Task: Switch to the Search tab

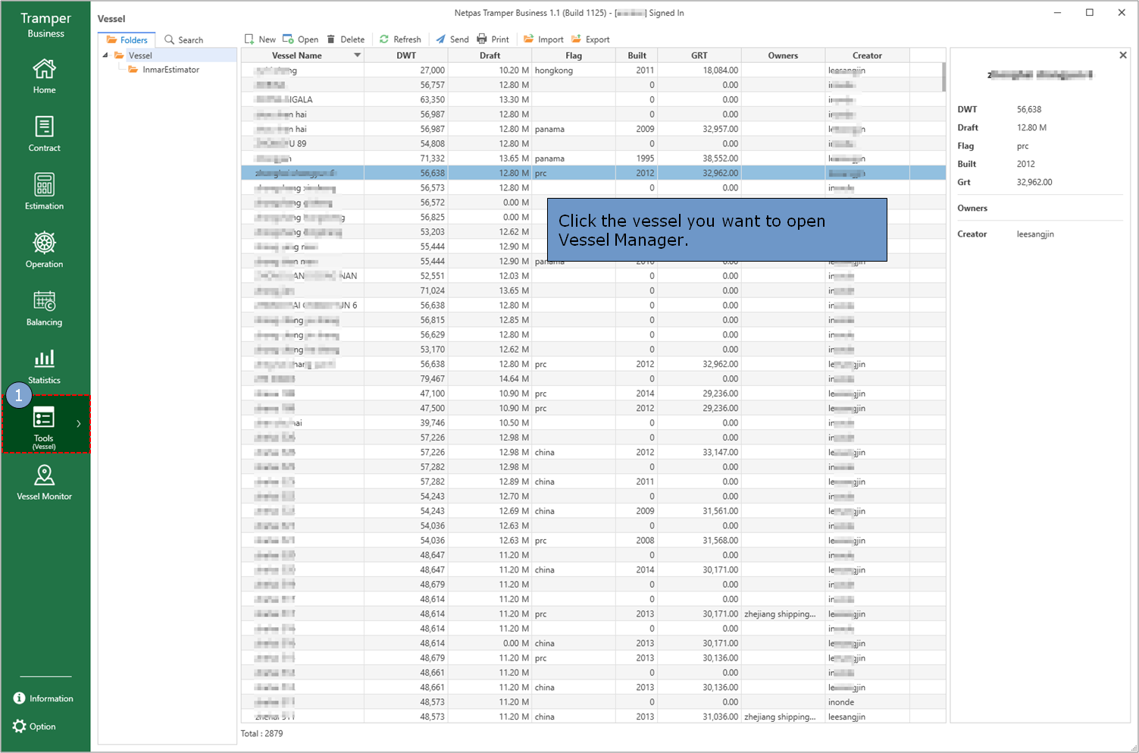Action: tap(183, 40)
